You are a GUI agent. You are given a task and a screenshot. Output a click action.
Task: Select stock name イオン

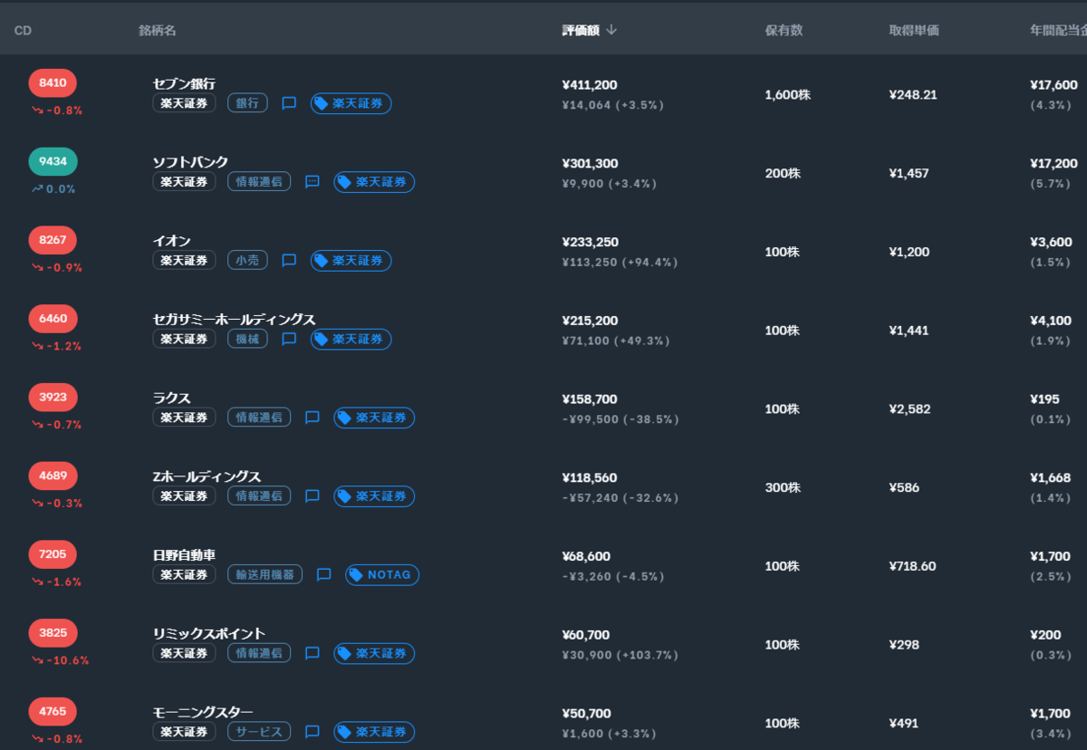tap(172, 241)
